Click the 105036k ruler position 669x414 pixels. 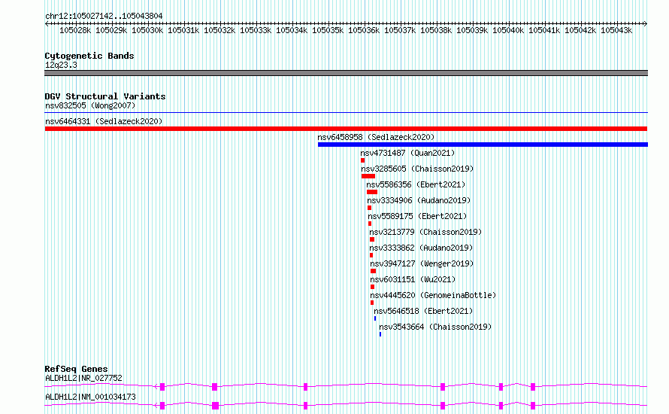pyautogui.click(x=364, y=30)
